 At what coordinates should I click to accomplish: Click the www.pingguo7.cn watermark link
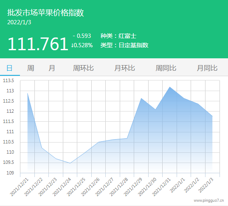point(208,200)
